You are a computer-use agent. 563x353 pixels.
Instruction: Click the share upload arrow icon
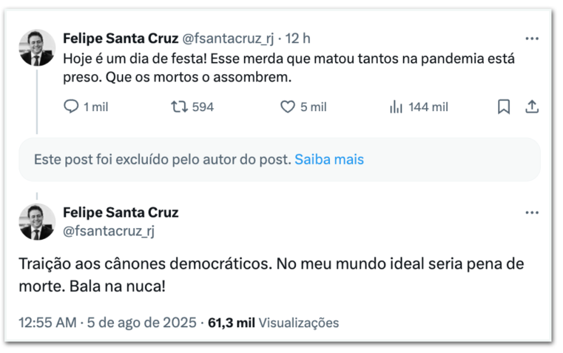pyautogui.click(x=531, y=107)
